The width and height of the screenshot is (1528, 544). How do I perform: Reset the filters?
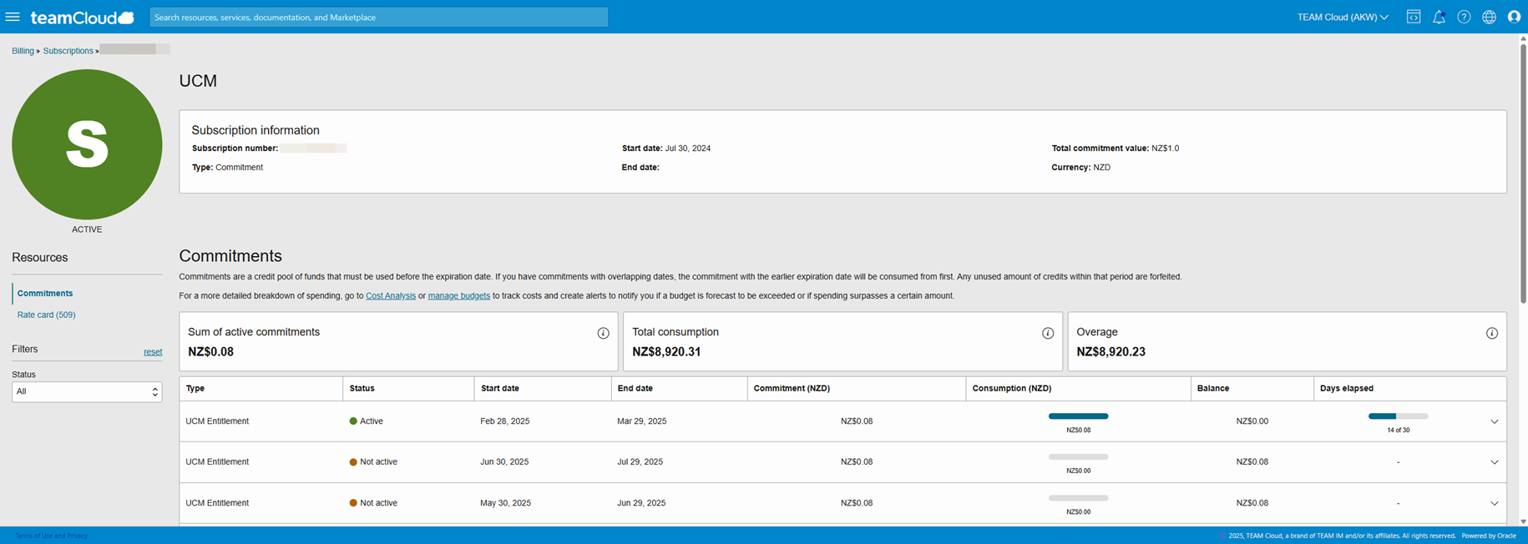[153, 352]
